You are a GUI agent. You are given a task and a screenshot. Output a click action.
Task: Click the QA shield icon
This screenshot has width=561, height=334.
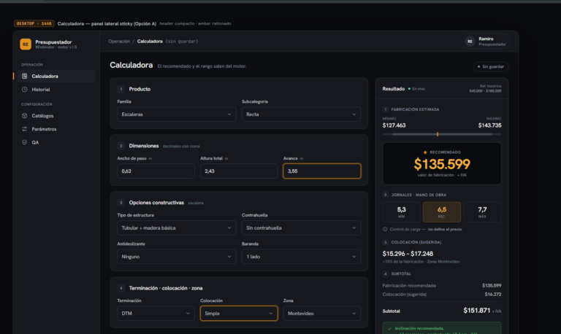24,142
